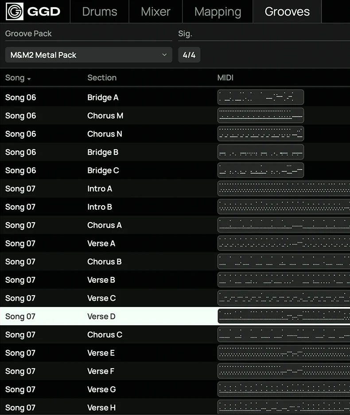Click the Section column header
Screen dimensions: 350x415
pyautogui.click(x=102, y=78)
